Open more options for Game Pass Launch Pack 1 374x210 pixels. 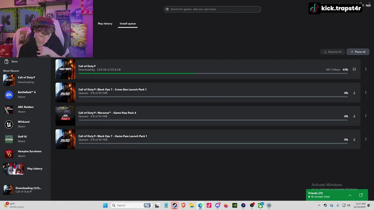pos(366,139)
